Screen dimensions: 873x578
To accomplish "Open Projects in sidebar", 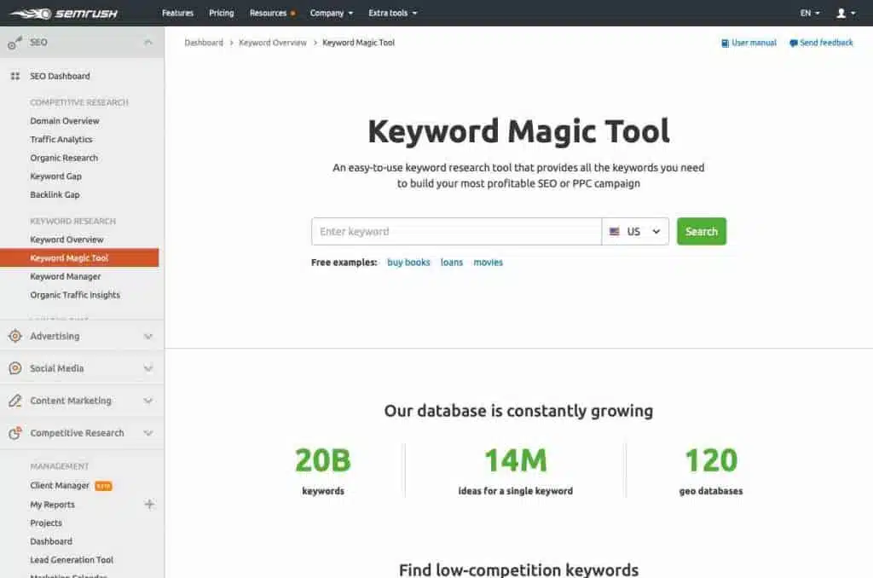I will [46, 523].
